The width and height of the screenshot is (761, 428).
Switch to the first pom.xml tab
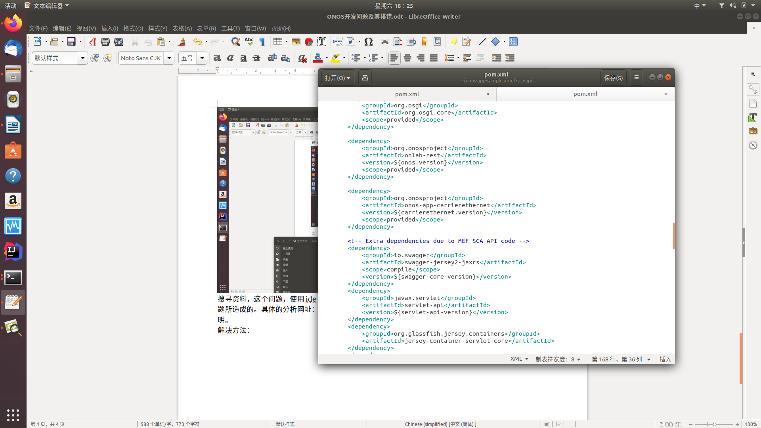click(x=407, y=94)
